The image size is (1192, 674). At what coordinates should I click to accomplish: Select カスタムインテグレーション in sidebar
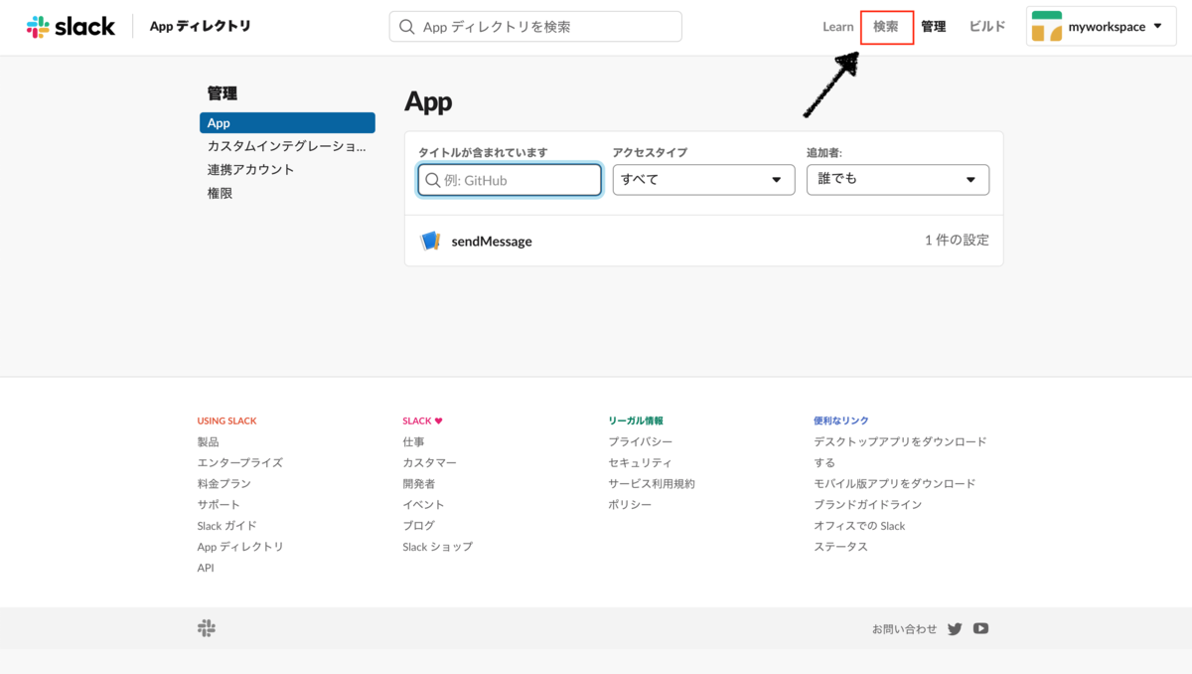(x=286, y=146)
